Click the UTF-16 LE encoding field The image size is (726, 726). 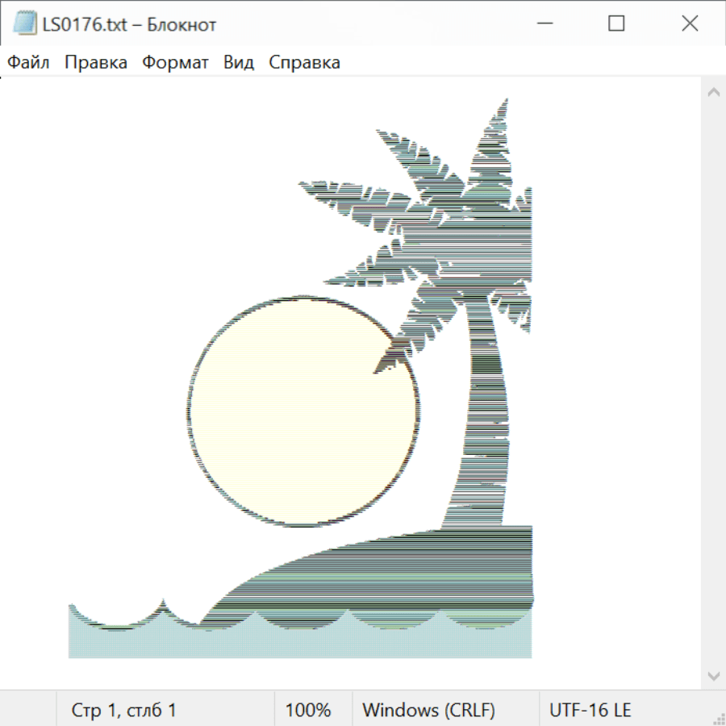click(x=590, y=710)
